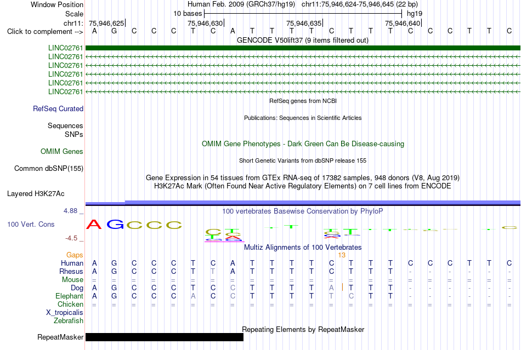Click the GENCODE V50lift37 track title

pyautogui.click(x=303, y=41)
